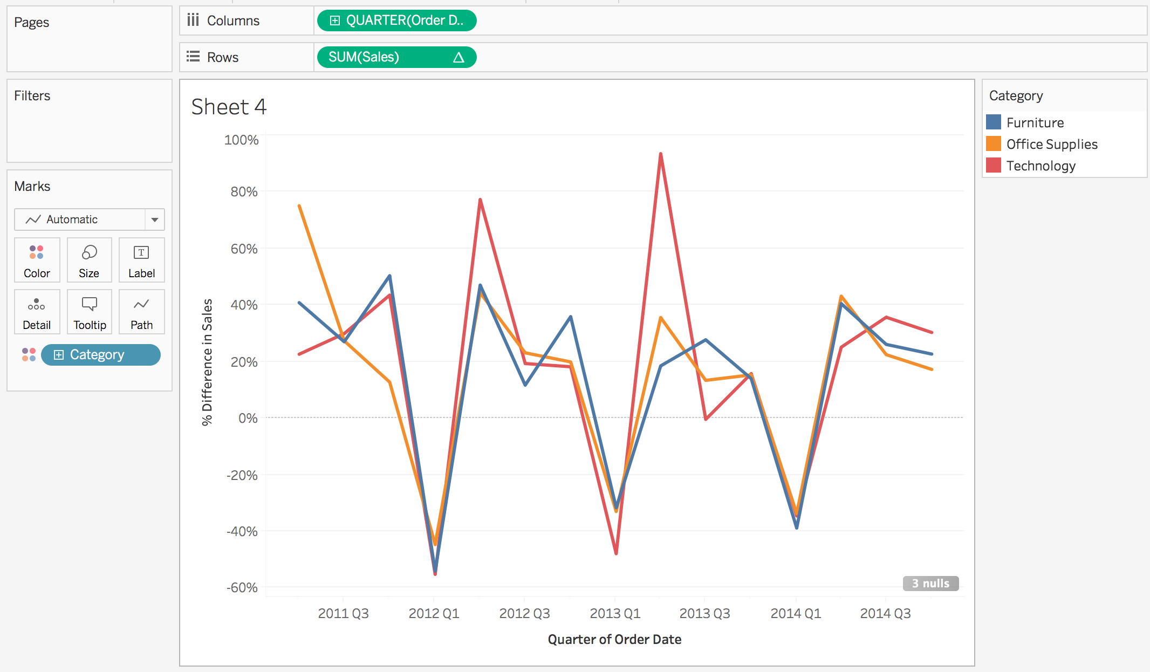Select the Furniture color swatch in legend

click(x=994, y=122)
